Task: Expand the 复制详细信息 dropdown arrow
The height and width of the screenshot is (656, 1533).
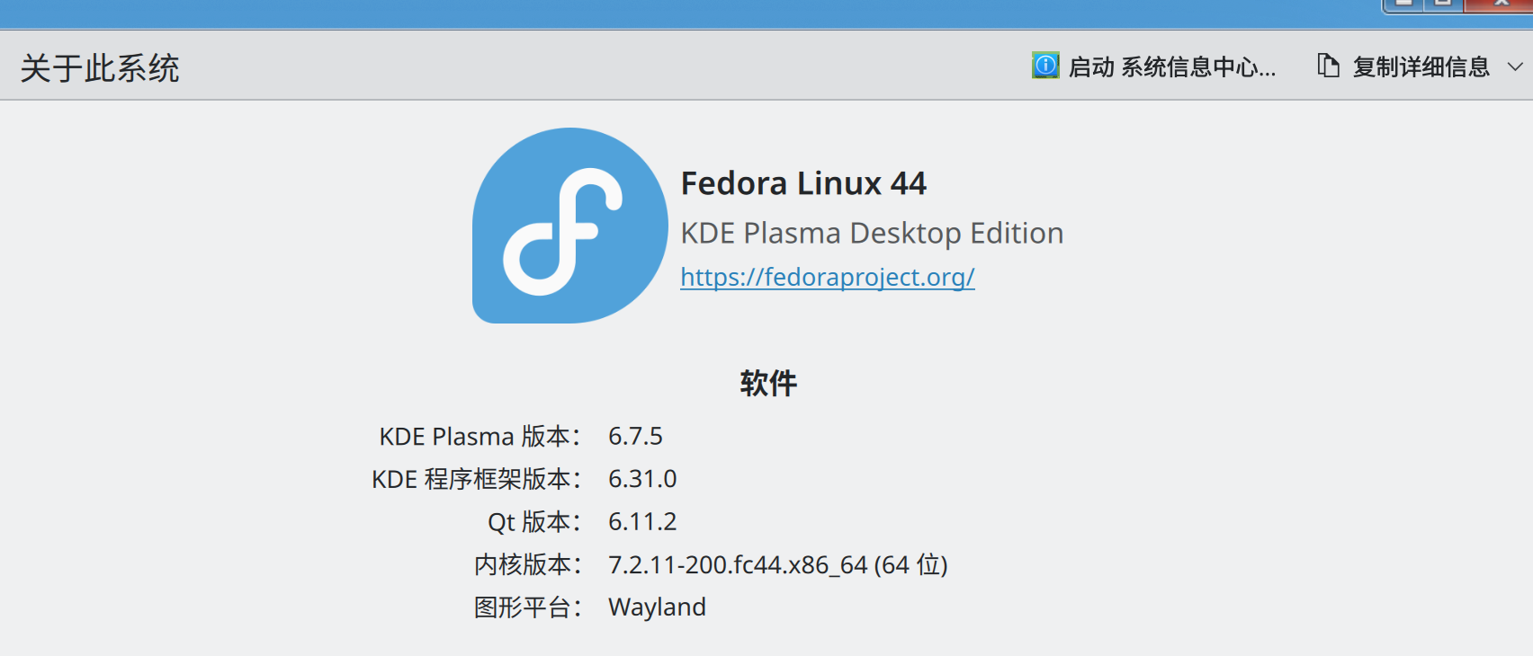Action: (1515, 66)
